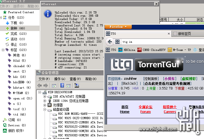Open µTorrent 选项(O) menu

point(19,6)
